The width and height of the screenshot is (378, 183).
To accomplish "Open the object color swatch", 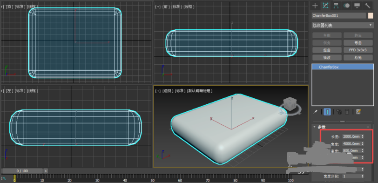I will pos(371,15).
